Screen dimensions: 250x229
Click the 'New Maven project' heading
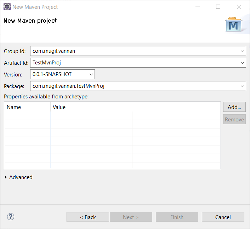(30, 21)
